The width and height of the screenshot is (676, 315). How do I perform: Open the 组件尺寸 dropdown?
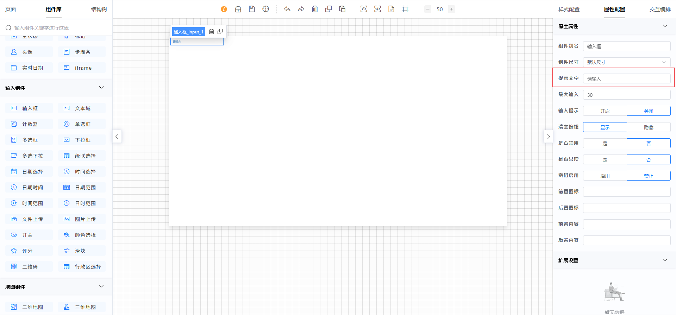(626, 62)
